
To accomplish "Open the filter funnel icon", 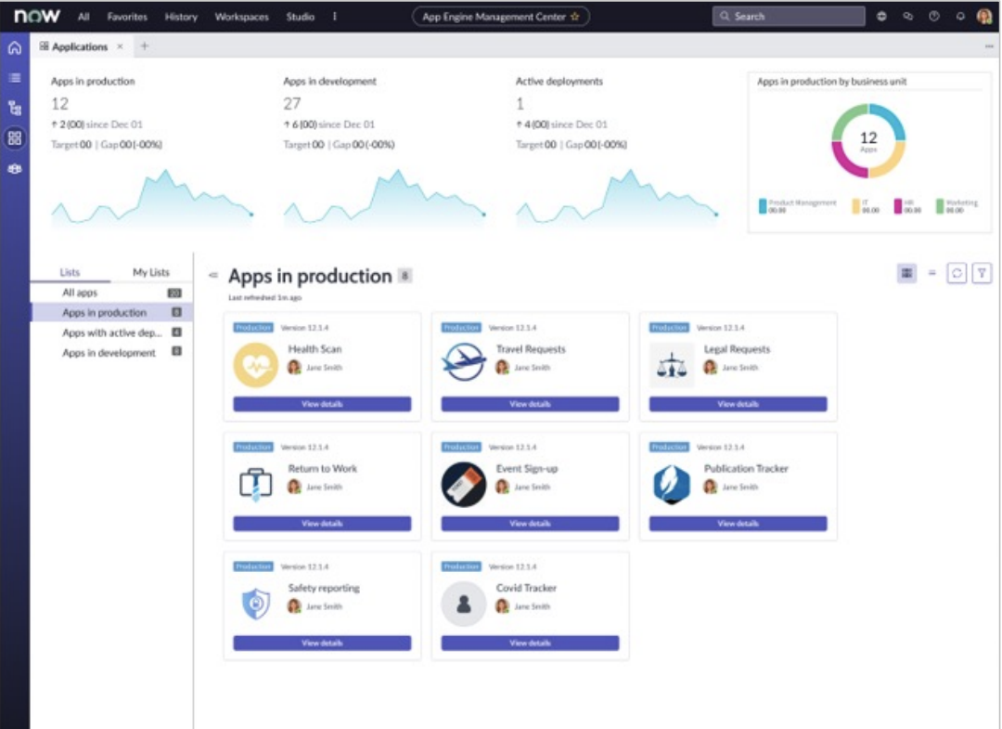I will coord(982,273).
